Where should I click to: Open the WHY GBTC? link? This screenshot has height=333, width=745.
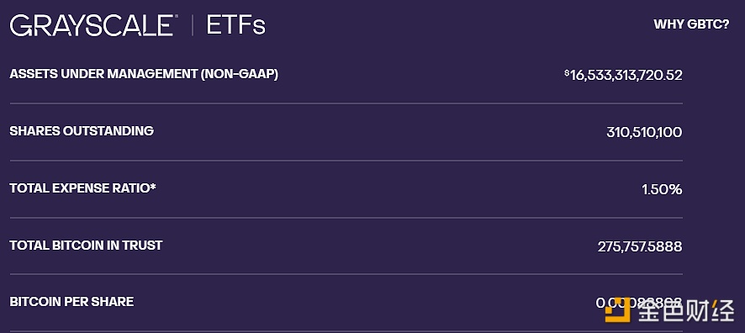tap(691, 24)
